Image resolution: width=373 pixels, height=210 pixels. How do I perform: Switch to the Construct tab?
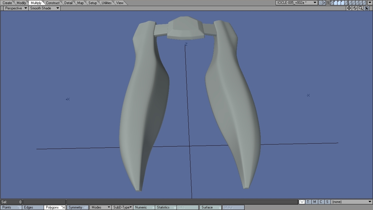53,3
